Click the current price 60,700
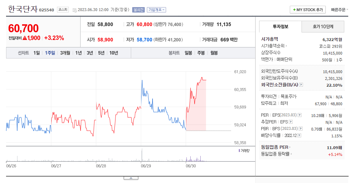The image size is (355, 183). (23, 28)
